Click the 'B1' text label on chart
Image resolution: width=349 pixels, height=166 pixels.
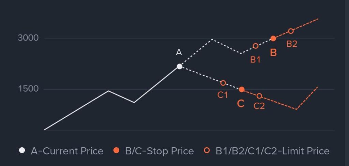pos(255,60)
